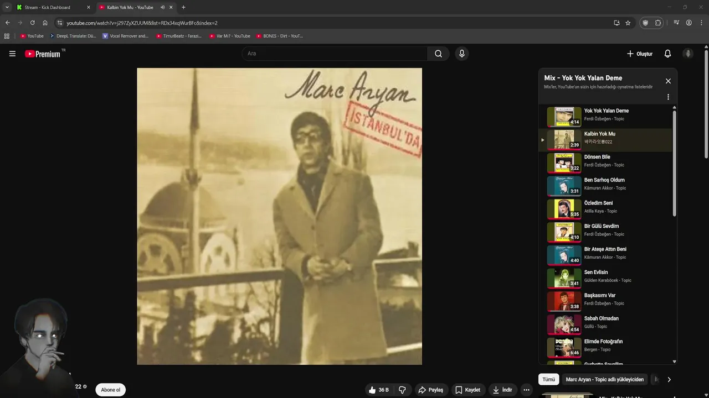Screen dimensions: 709x398
Task: Play 'Sen Evlisin' by Gülden Karaböcek
Action: coord(605,279)
